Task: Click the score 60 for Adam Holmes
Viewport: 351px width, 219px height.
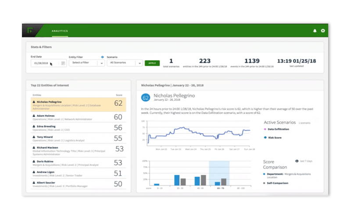Action: point(118,117)
